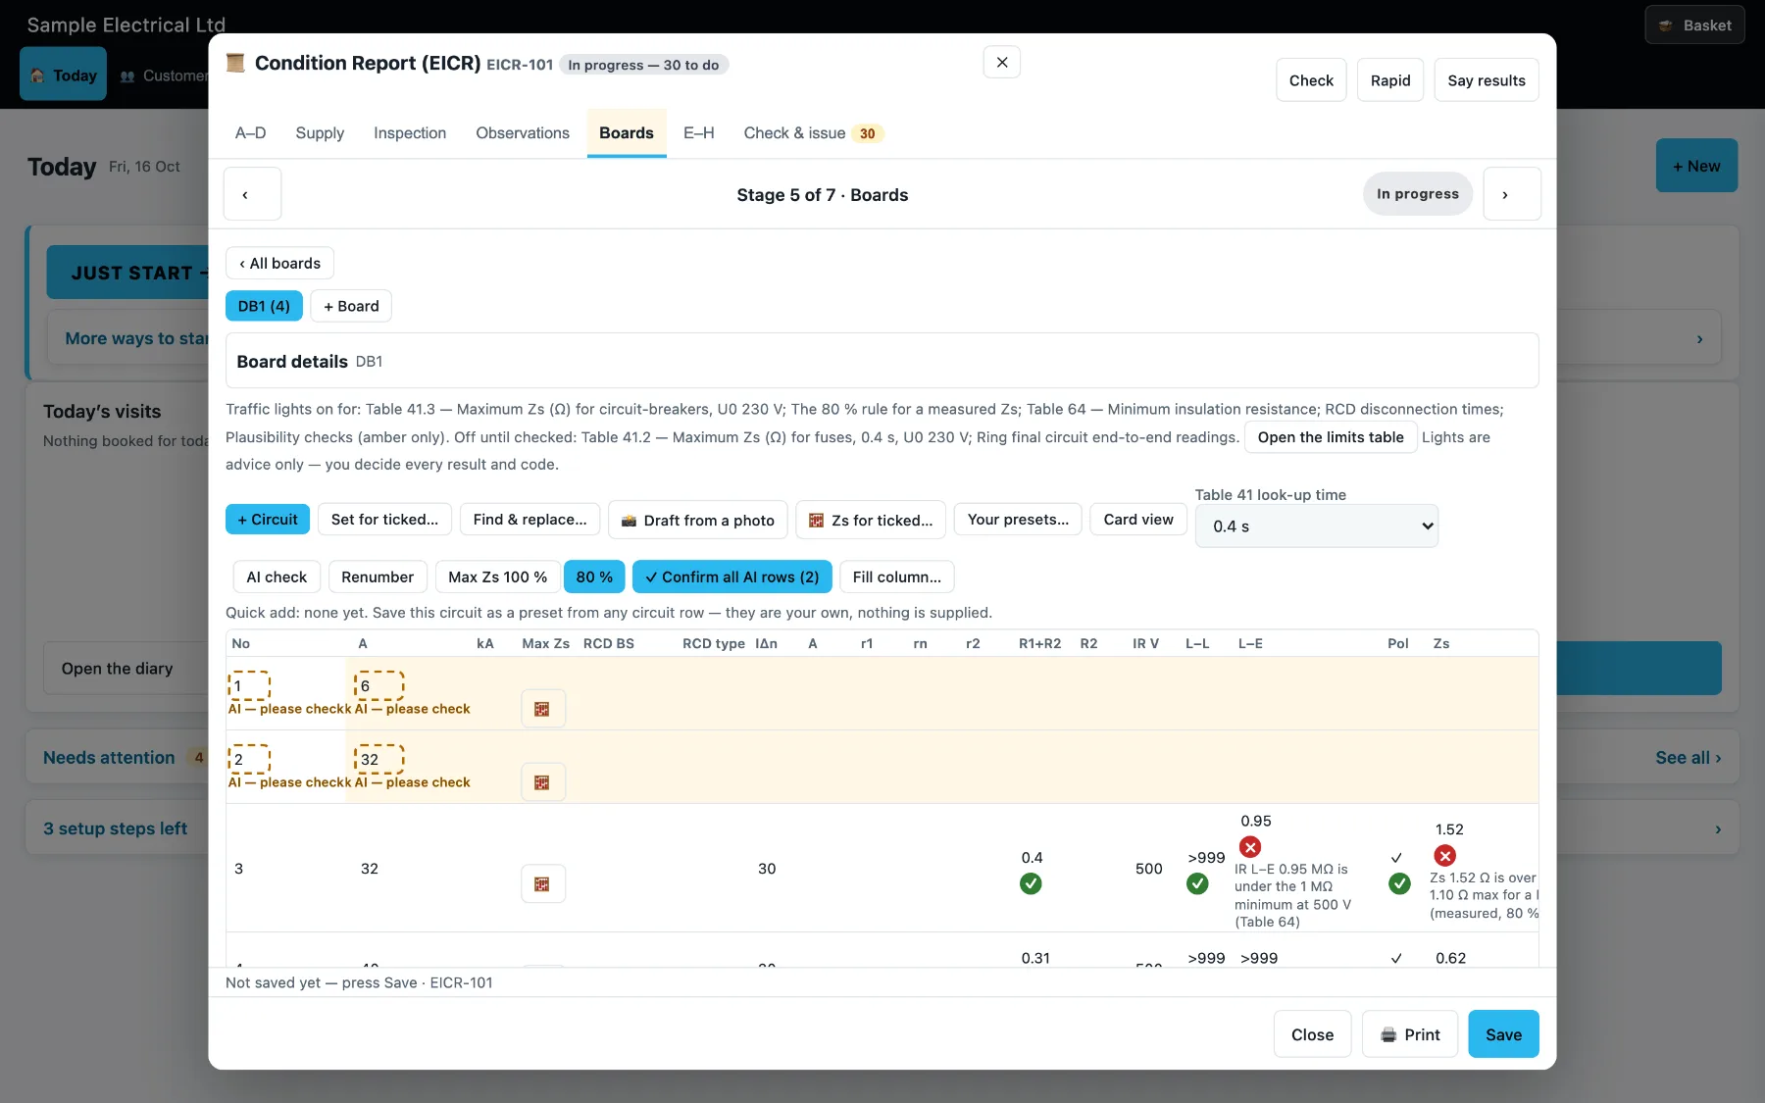Open the Table 41 look-up time dropdown
This screenshot has width=1765, height=1103.
pyautogui.click(x=1317, y=526)
